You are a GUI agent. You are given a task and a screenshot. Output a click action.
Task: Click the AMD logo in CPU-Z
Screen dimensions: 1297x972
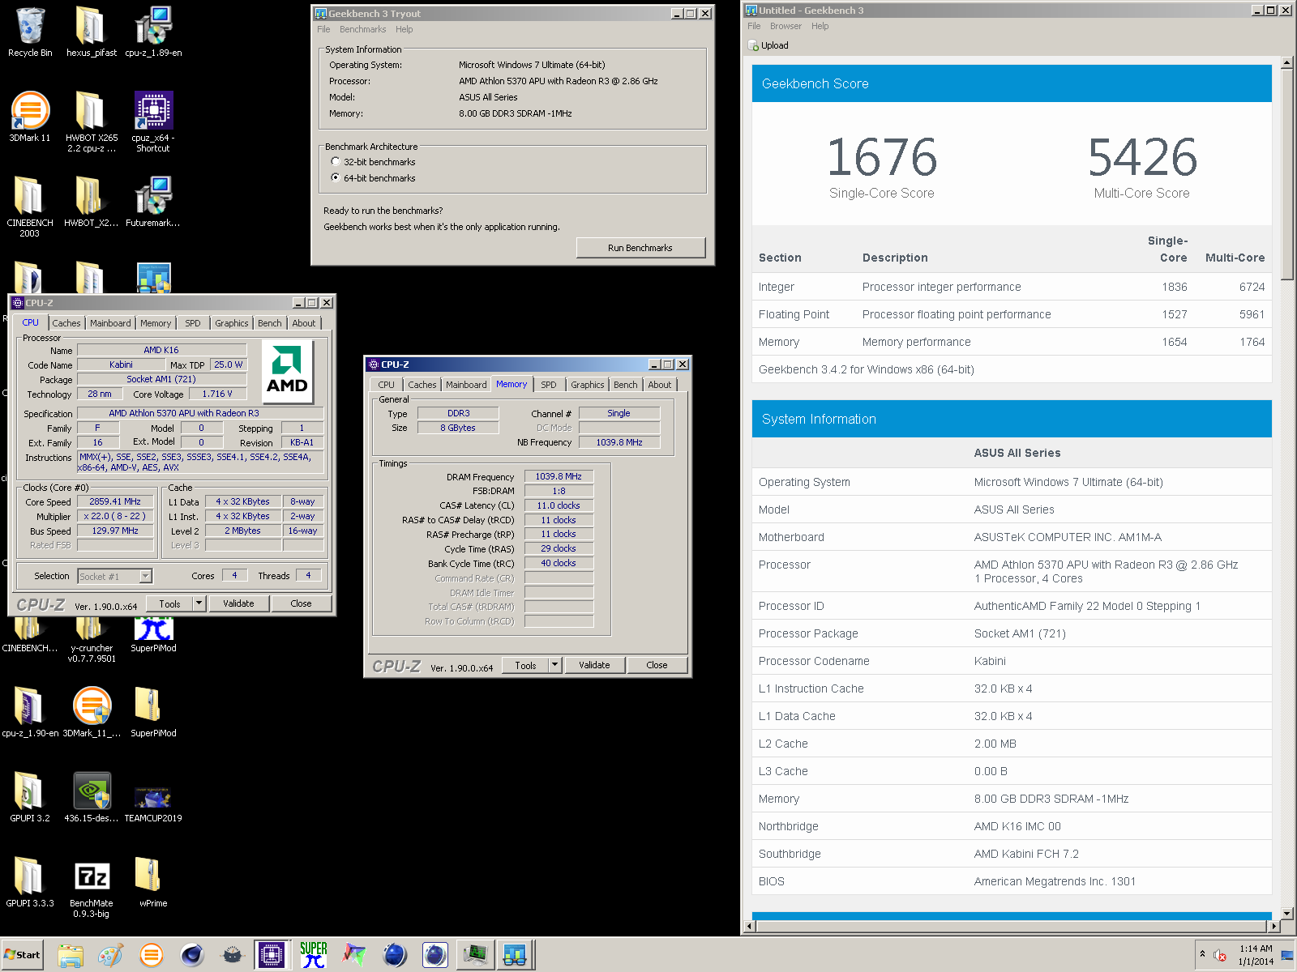287,371
